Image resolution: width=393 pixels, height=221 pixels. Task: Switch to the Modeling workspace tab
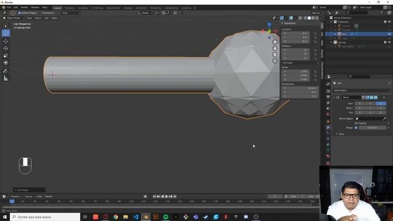coord(69,8)
